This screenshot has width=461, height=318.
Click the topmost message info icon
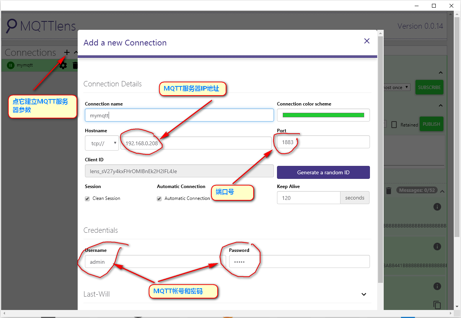437,207
